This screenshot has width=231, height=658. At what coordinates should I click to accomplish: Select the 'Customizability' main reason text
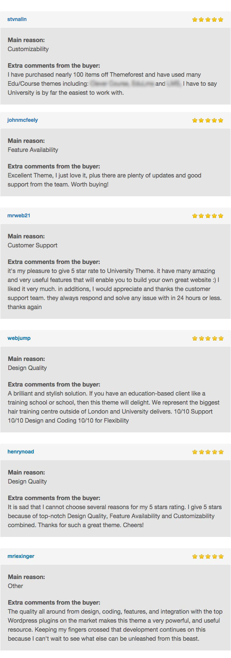point(28,49)
